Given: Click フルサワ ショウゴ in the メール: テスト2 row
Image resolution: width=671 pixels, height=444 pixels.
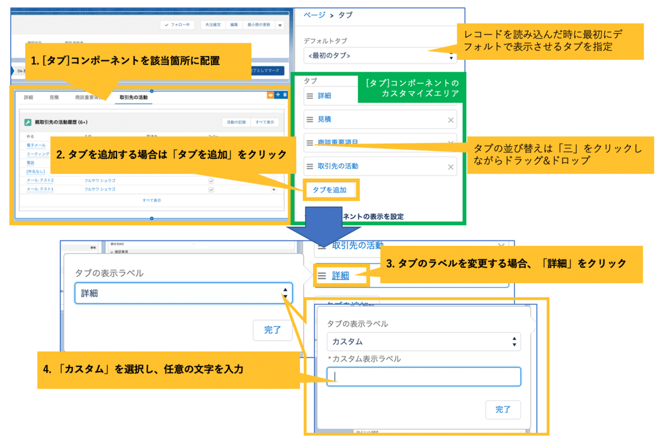Looking at the screenshot, I should 100,181.
